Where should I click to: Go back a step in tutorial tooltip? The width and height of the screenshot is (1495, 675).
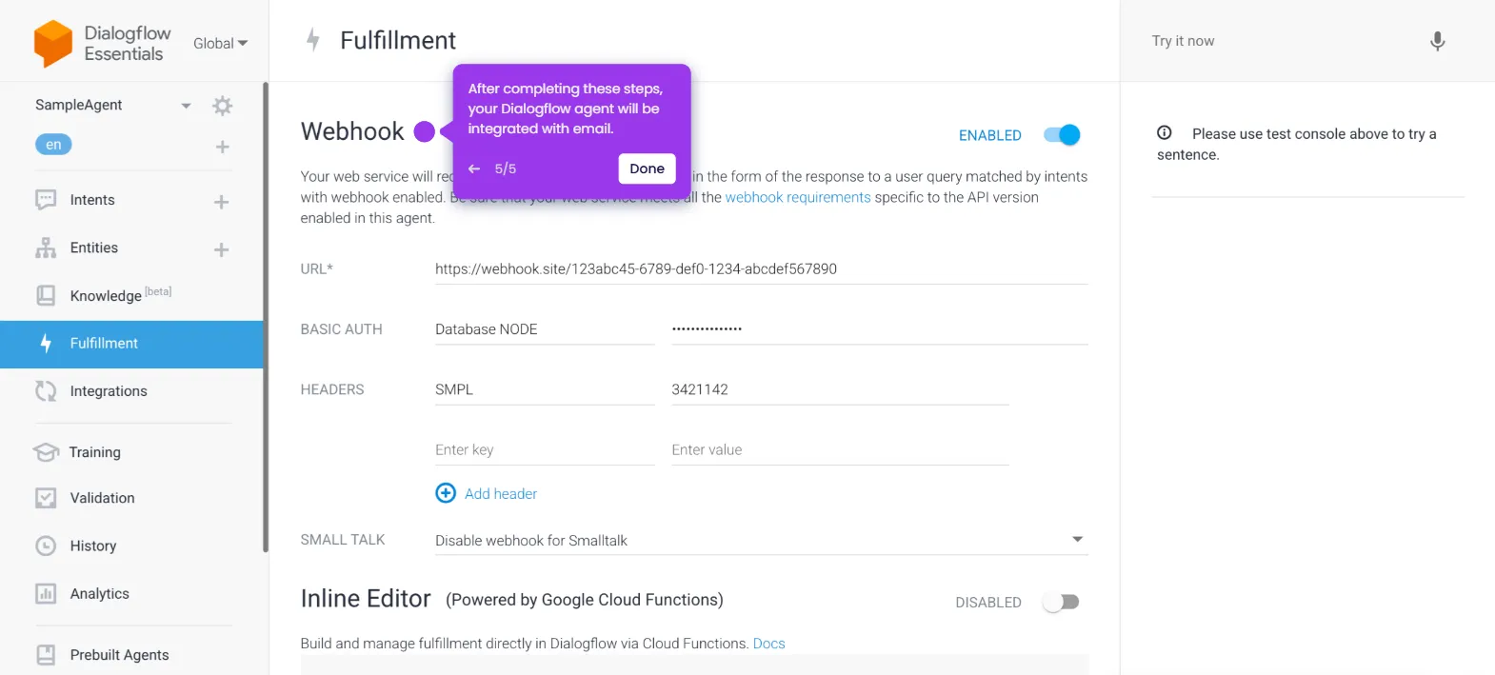[474, 169]
